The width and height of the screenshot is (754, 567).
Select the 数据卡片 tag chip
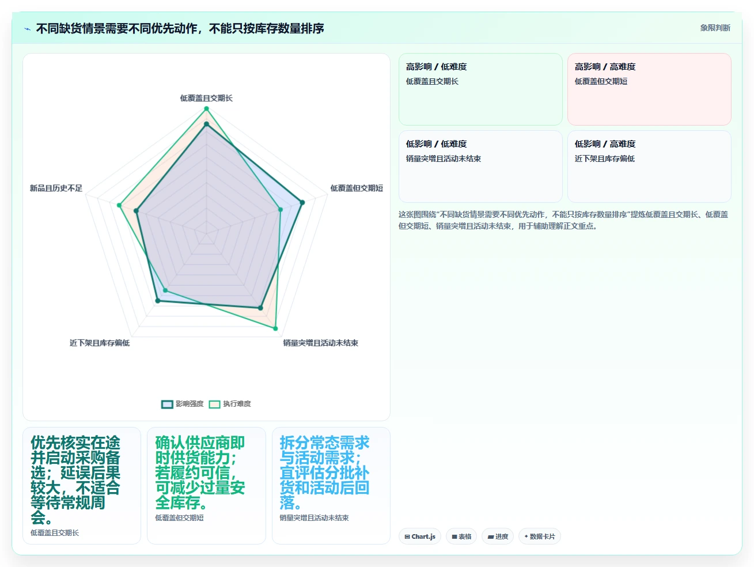click(540, 536)
